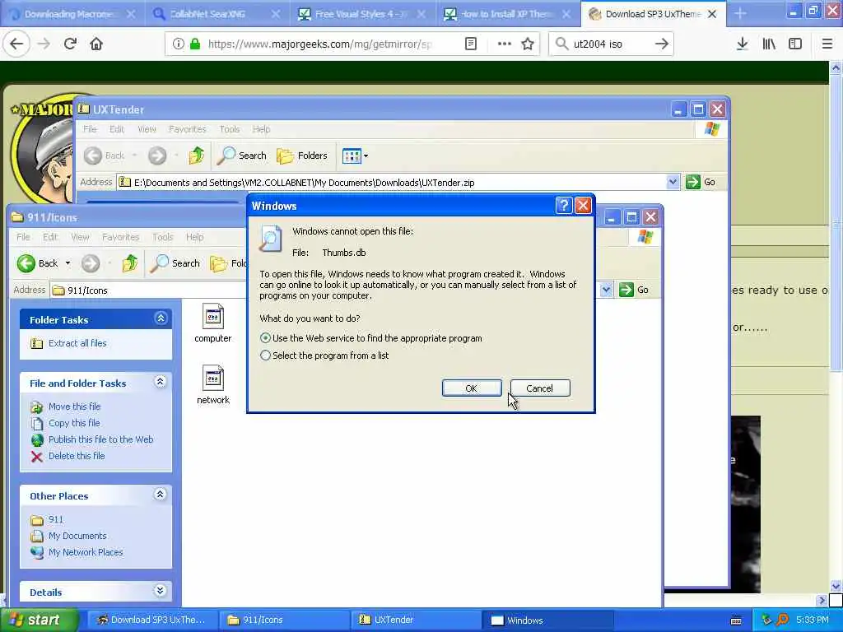Click Copy this file link
Screen dimensions: 843x632
coord(74,423)
